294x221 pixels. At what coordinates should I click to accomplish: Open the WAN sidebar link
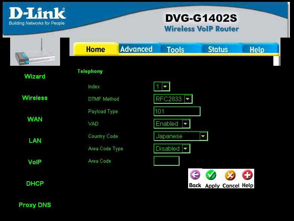(35, 119)
